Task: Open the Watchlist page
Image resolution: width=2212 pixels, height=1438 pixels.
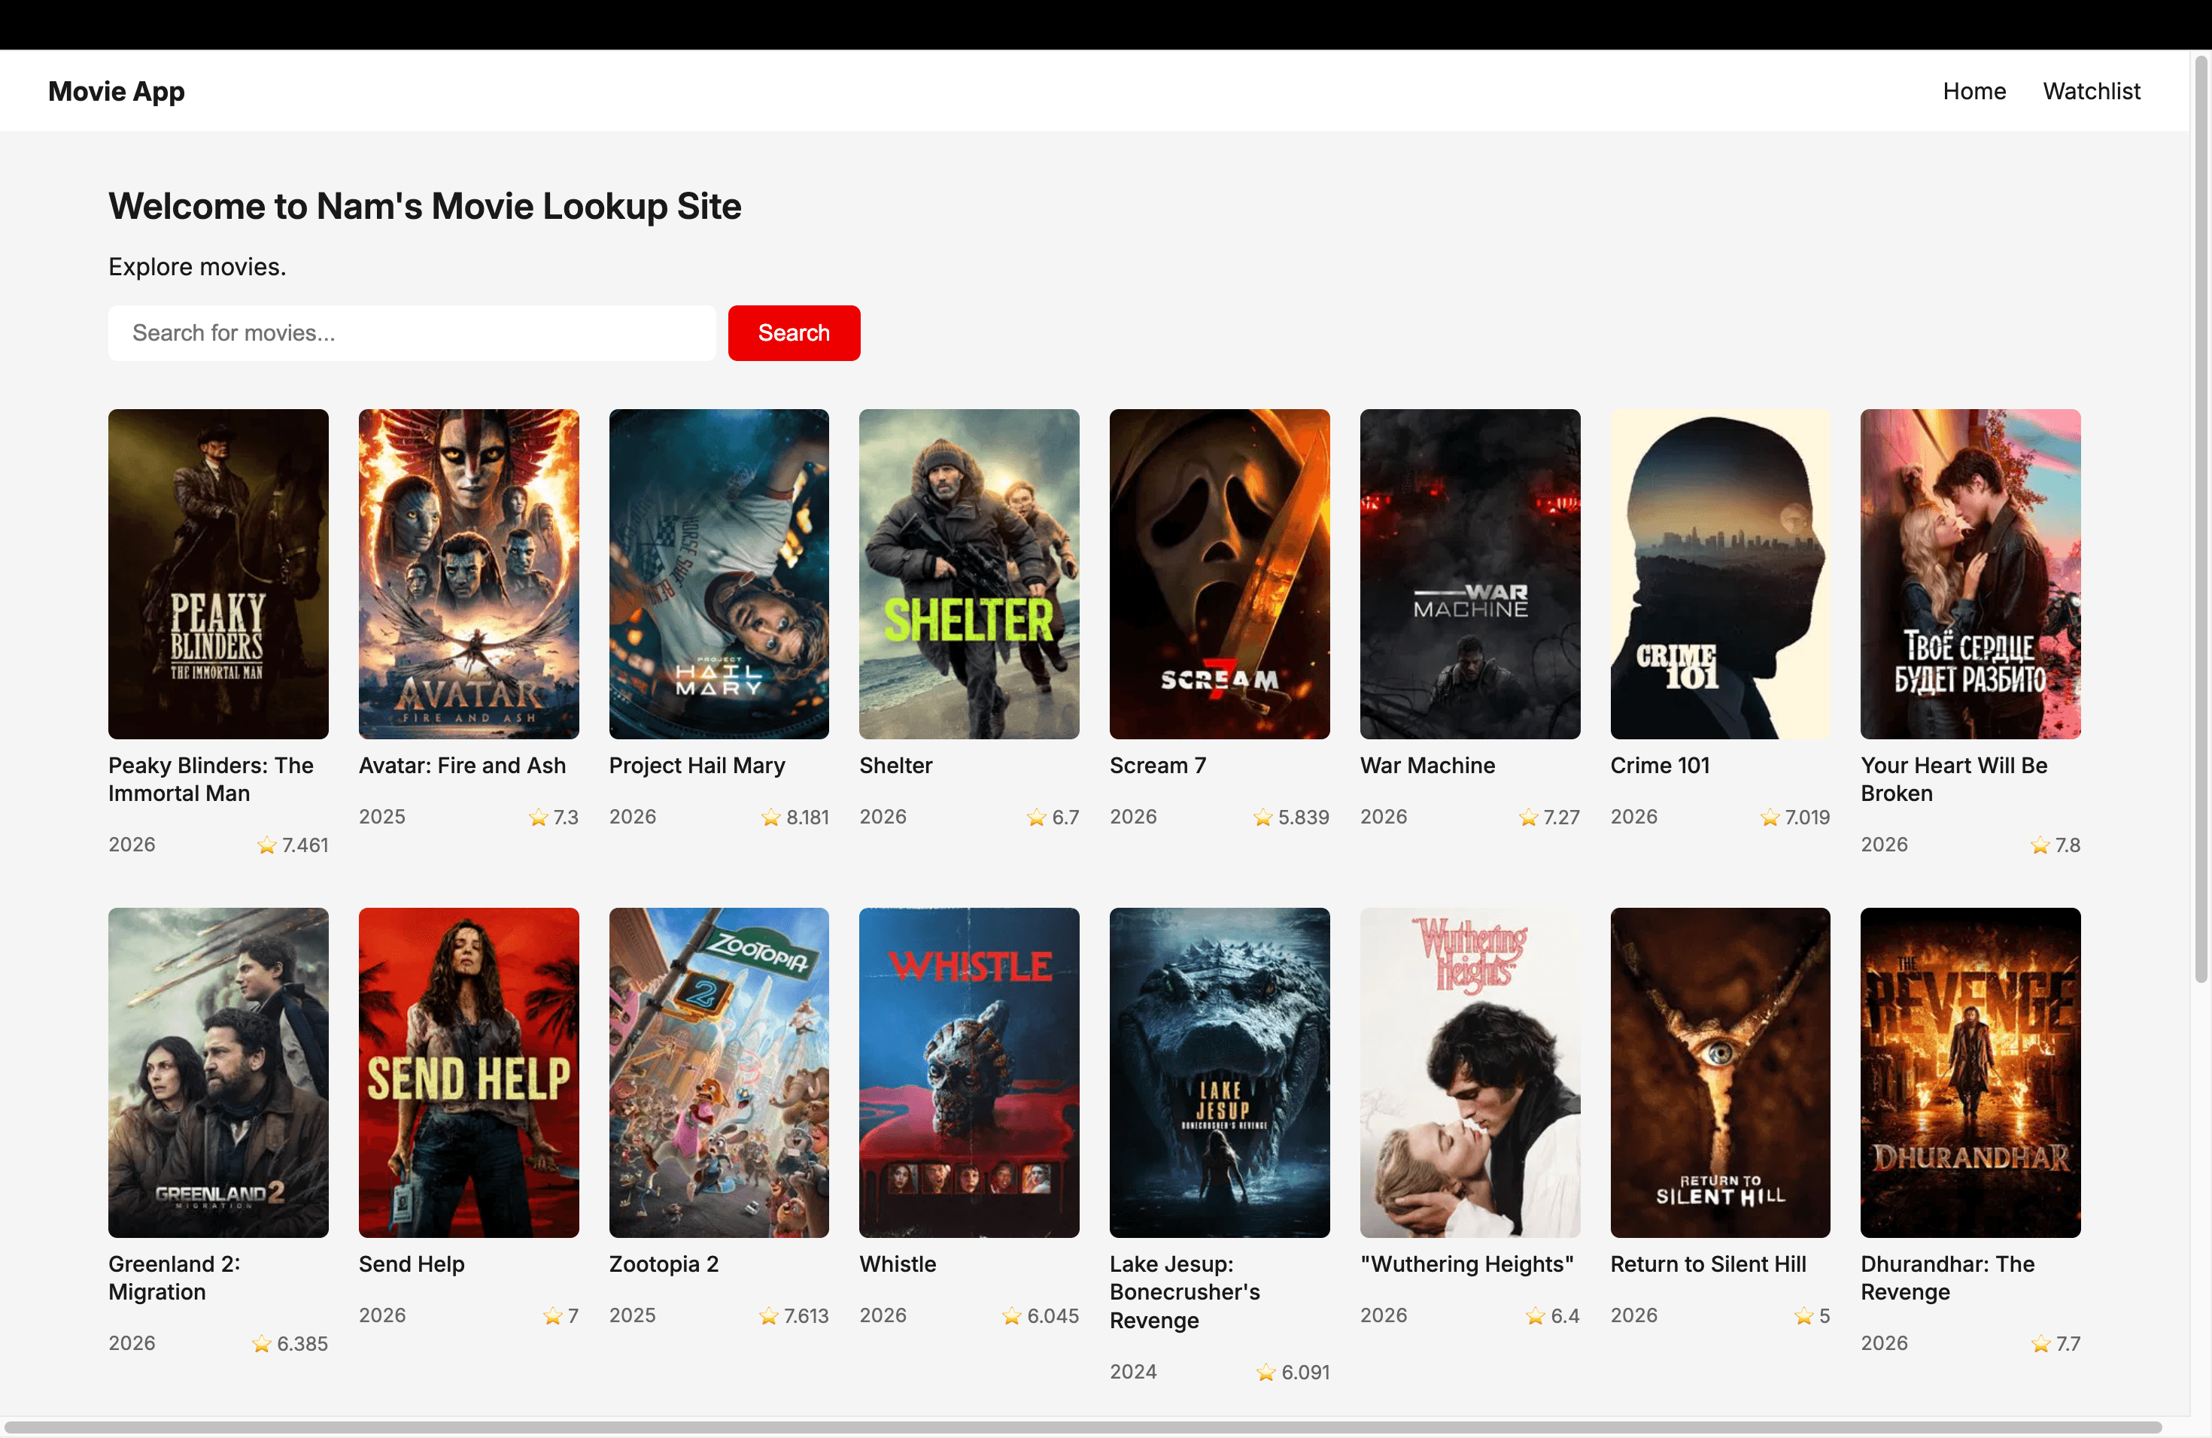Action: click(x=2091, y=91)
